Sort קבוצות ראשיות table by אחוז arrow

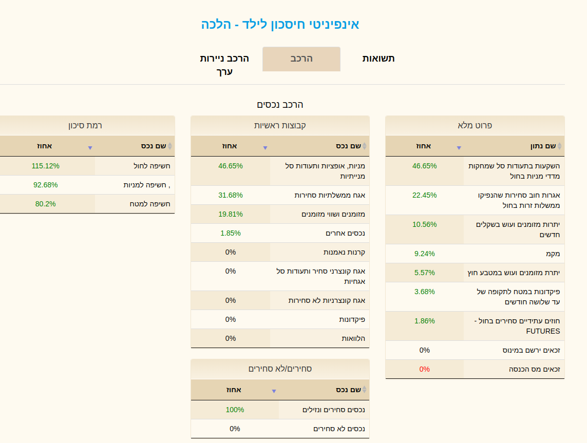[265, 148]
